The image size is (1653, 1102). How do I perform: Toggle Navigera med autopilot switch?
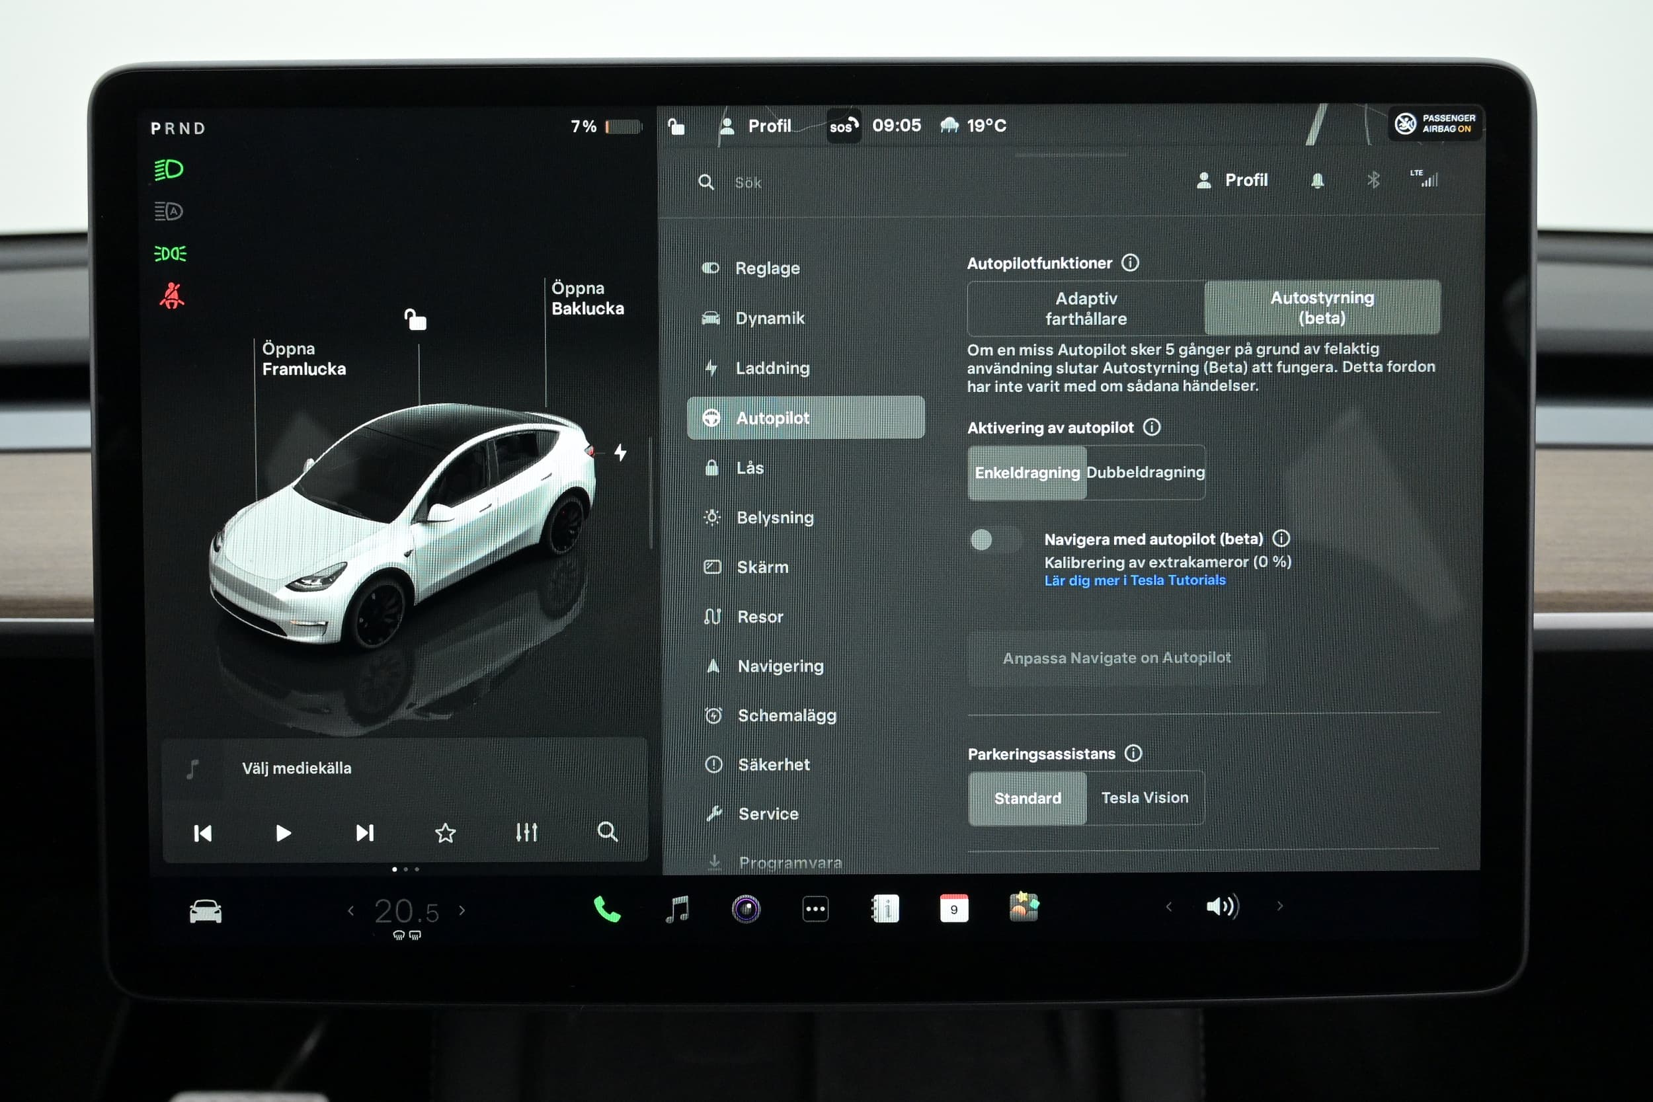[x=995, y=539]
